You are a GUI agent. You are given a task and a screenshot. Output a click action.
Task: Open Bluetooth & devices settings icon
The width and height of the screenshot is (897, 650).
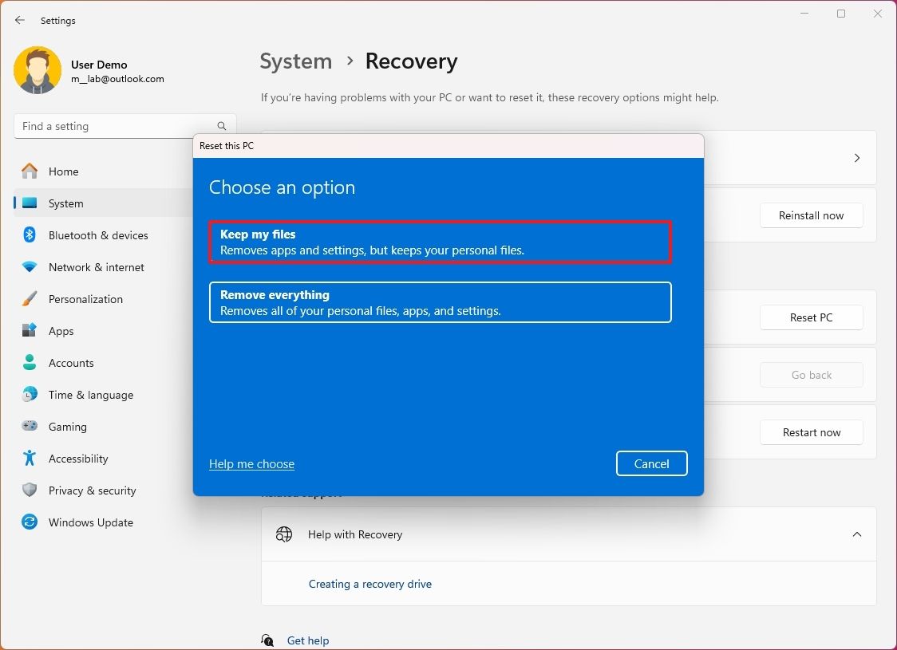pyautogui.click(x=30, y=235)
